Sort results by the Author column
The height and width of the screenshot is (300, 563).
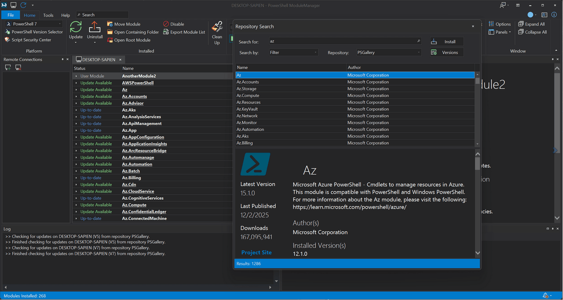click(x=410, y=67)
